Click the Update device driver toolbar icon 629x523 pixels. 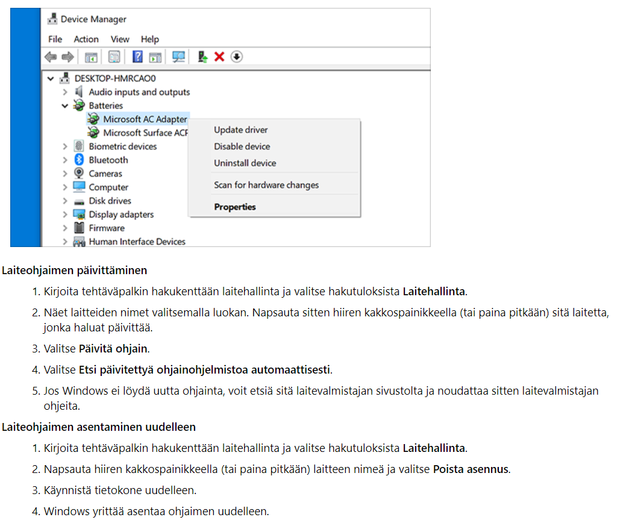pos(202,57)
